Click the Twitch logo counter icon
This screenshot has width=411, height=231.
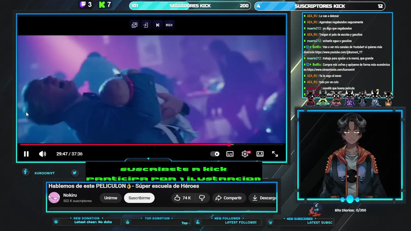[83, 4]
